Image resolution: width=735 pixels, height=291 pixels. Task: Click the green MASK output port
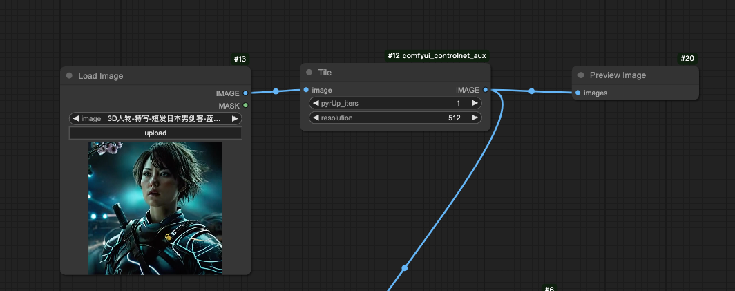pyautogui.click(x=245, y=106)
